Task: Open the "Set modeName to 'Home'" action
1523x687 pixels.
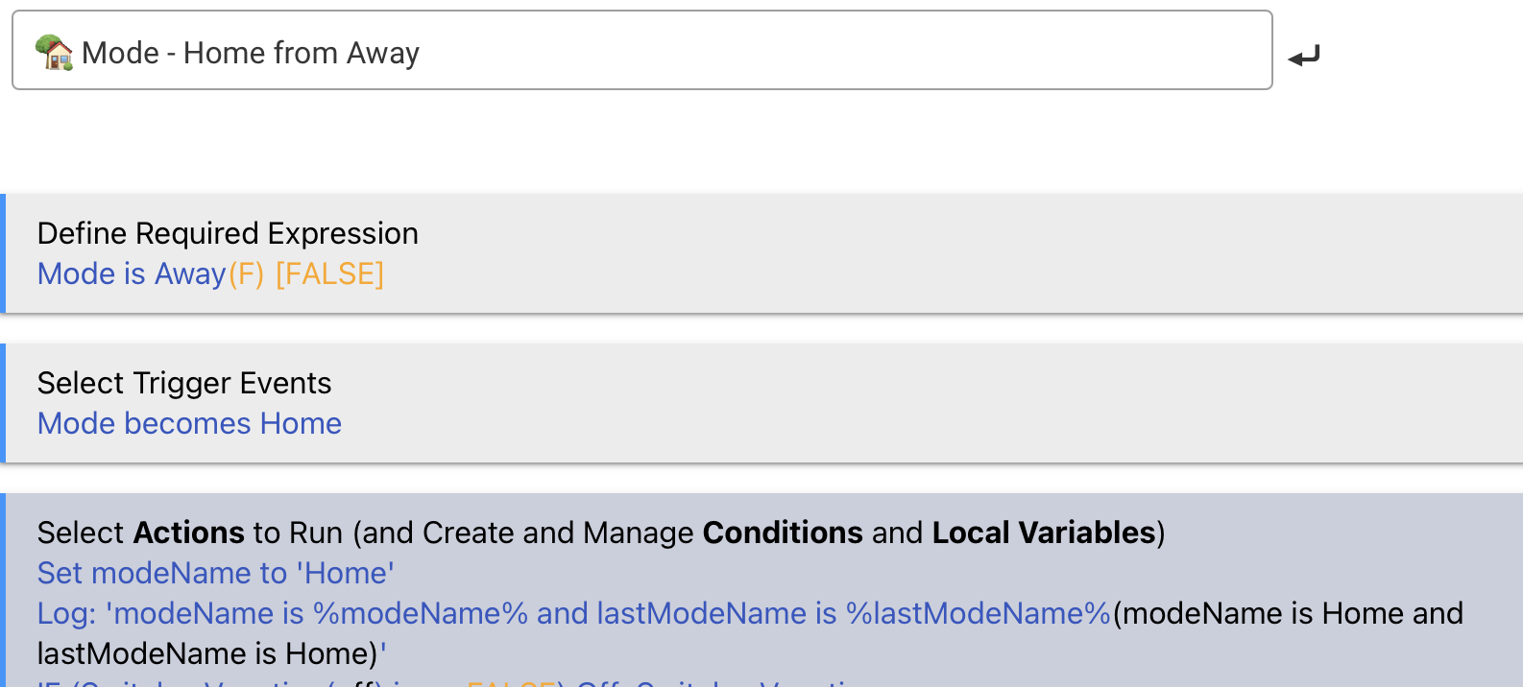Action: pyautogui.click(x=216, y=573)
